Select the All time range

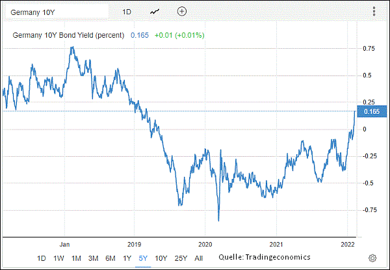click(198, 258)
